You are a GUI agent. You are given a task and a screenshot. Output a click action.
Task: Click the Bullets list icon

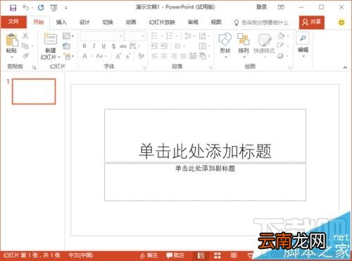coord(154,36)
